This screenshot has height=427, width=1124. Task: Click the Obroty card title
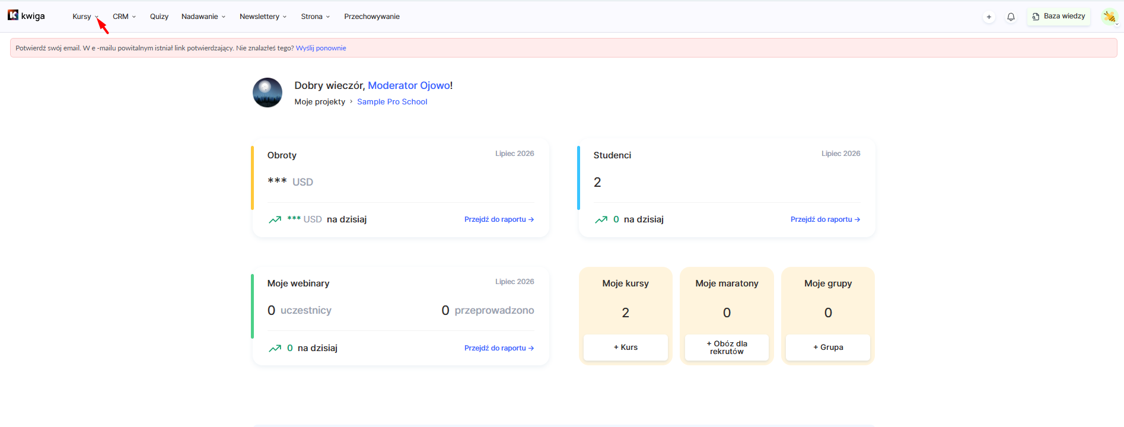click(282, 155)
